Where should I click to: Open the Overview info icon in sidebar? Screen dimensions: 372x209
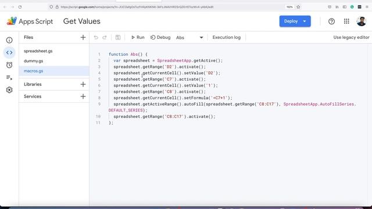click(9, 40)
